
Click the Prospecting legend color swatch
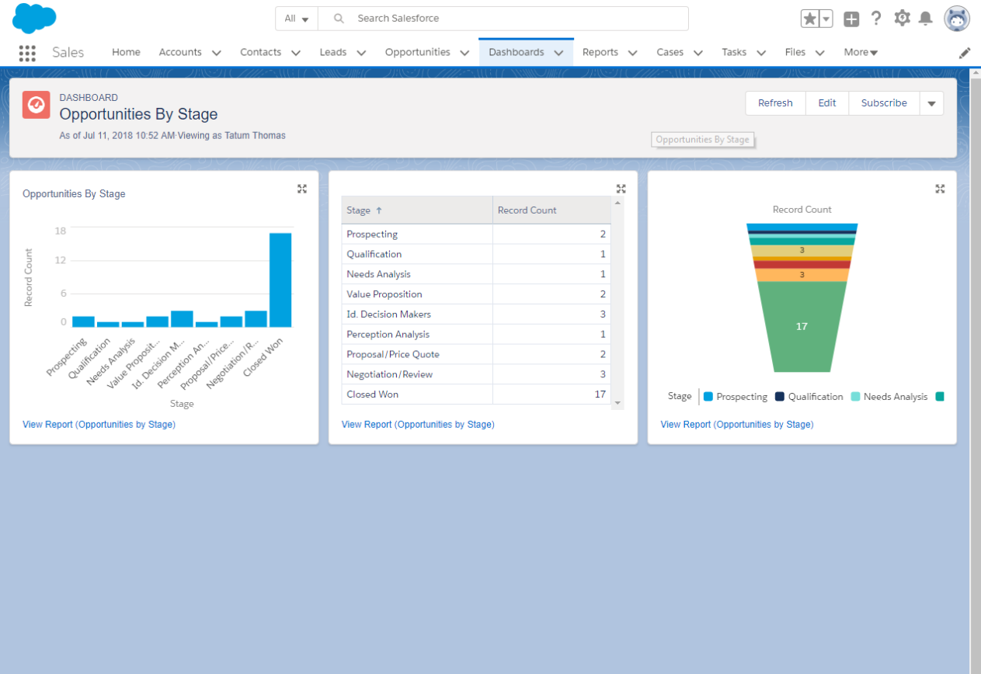[x=708, y=397]
